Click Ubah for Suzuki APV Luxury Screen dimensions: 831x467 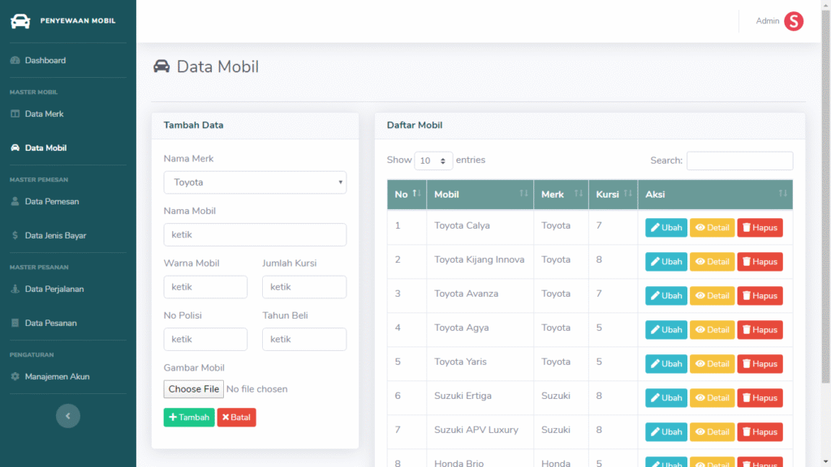point(666,432)
